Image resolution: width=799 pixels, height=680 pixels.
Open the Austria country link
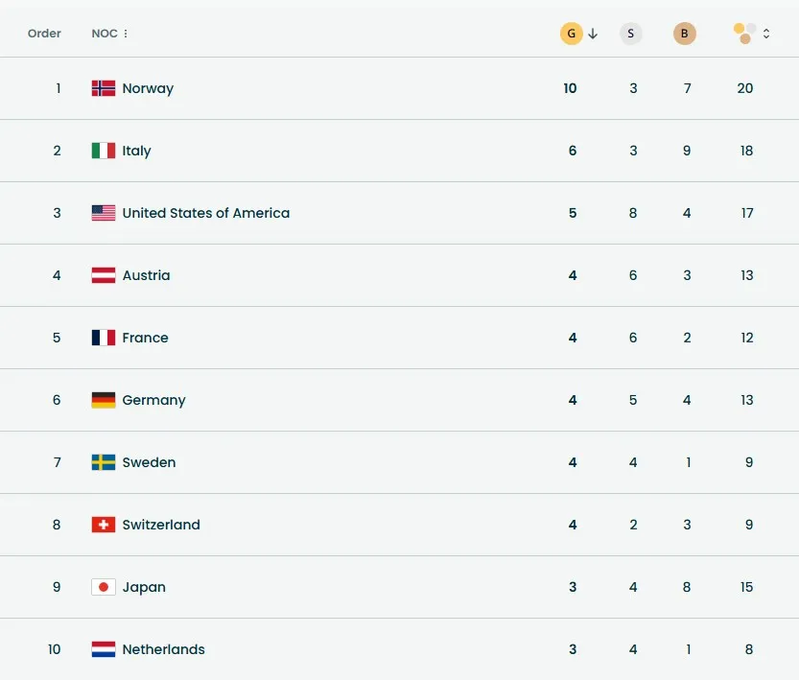click(x=146, y=275)
